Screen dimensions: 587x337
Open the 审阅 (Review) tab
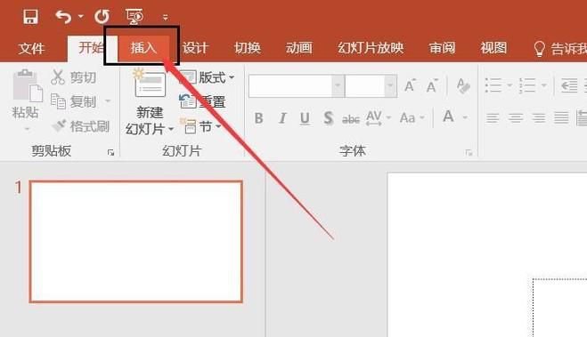point(442,47)
